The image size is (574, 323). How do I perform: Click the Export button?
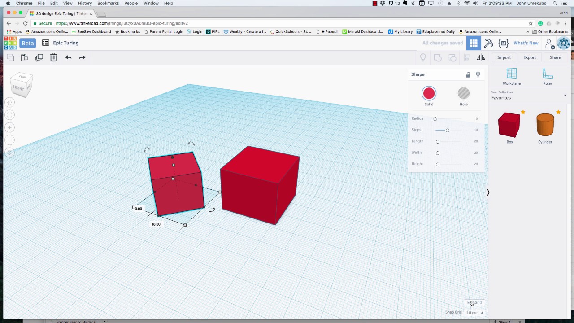(x=530, y=57)
